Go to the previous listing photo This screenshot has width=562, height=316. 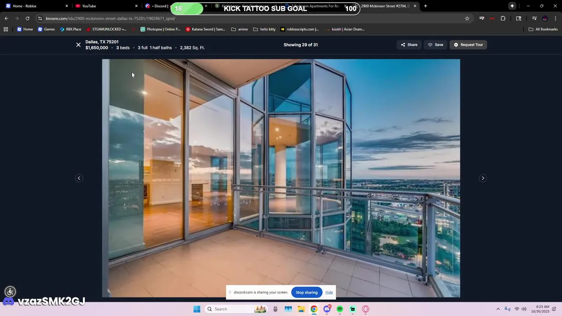click(79, 178)
